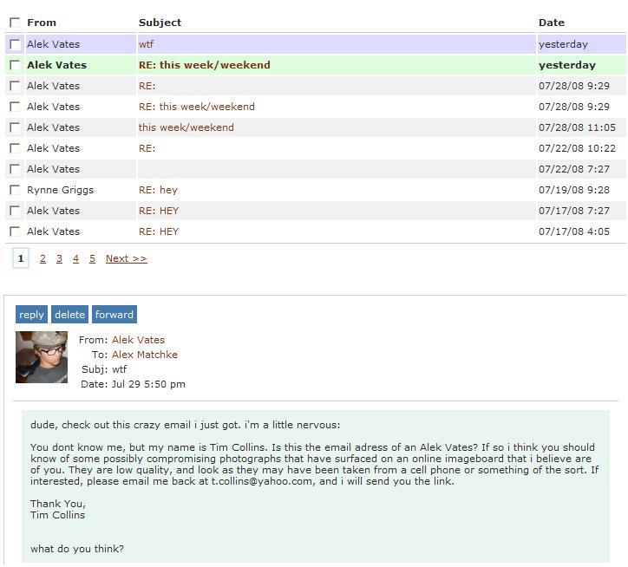Check box for 'RE: this week/weekend' dated 07/28/08
The image size is (628, 567).
[15, 107]
